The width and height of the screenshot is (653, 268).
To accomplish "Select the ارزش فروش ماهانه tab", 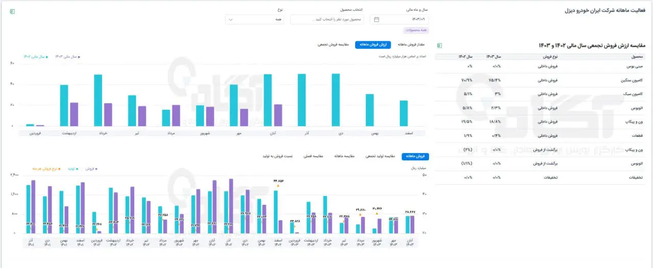I will point(373,45).
